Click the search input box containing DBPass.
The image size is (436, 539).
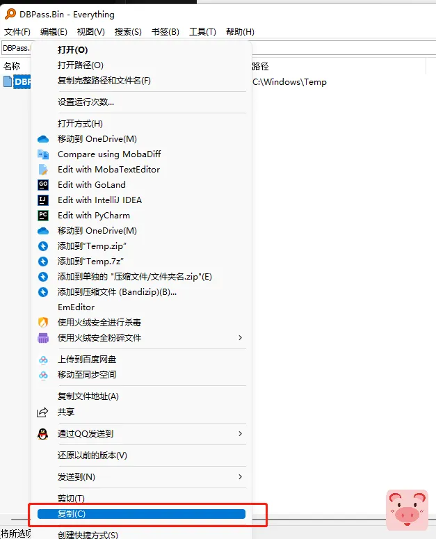218,48
